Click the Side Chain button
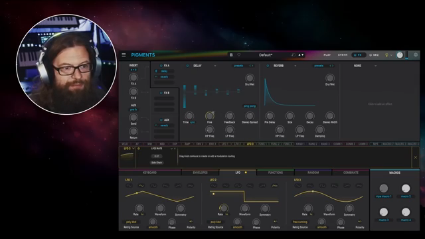This screenshot has width=425, height=239. (x=157, y=163)
